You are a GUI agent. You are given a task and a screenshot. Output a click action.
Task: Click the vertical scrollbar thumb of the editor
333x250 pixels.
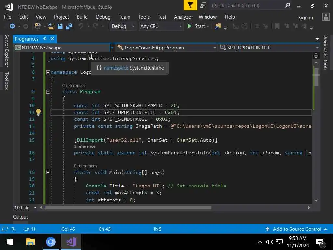tap(316, 76)
